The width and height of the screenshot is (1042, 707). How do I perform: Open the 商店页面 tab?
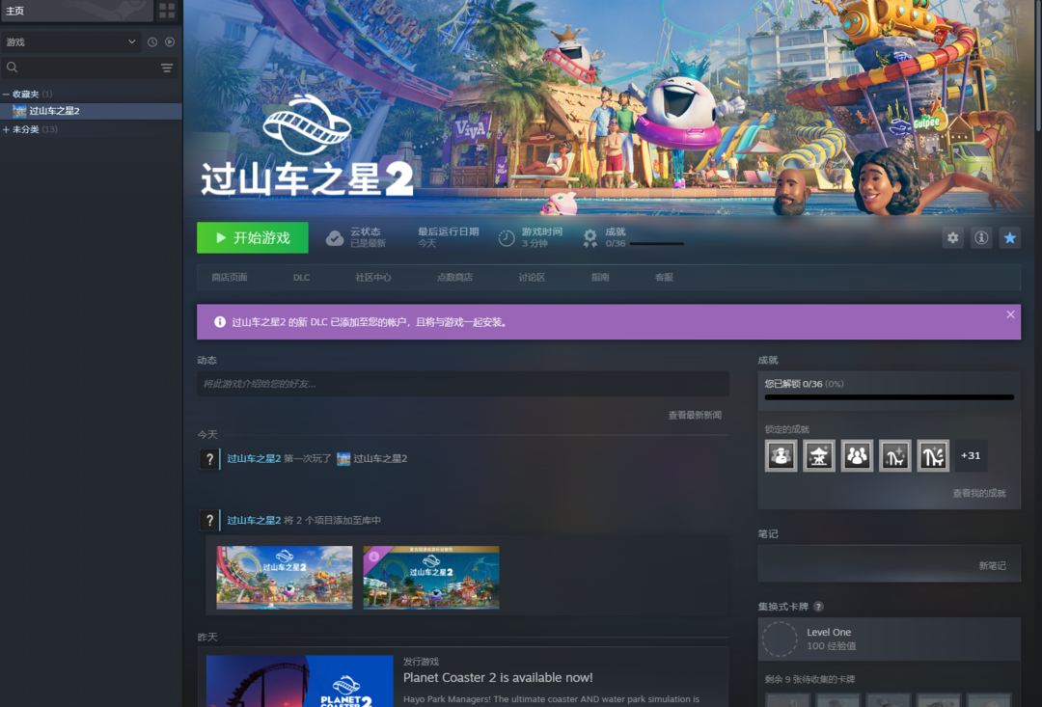[230, 278]
